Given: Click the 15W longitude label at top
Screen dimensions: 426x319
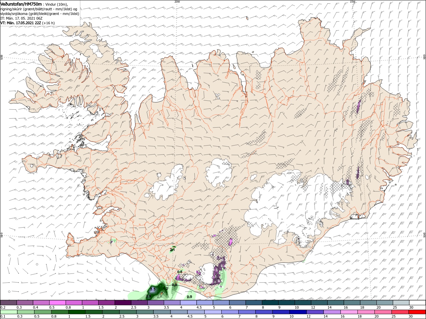Looking at the screenshot, I should click(x=352, y=2).
